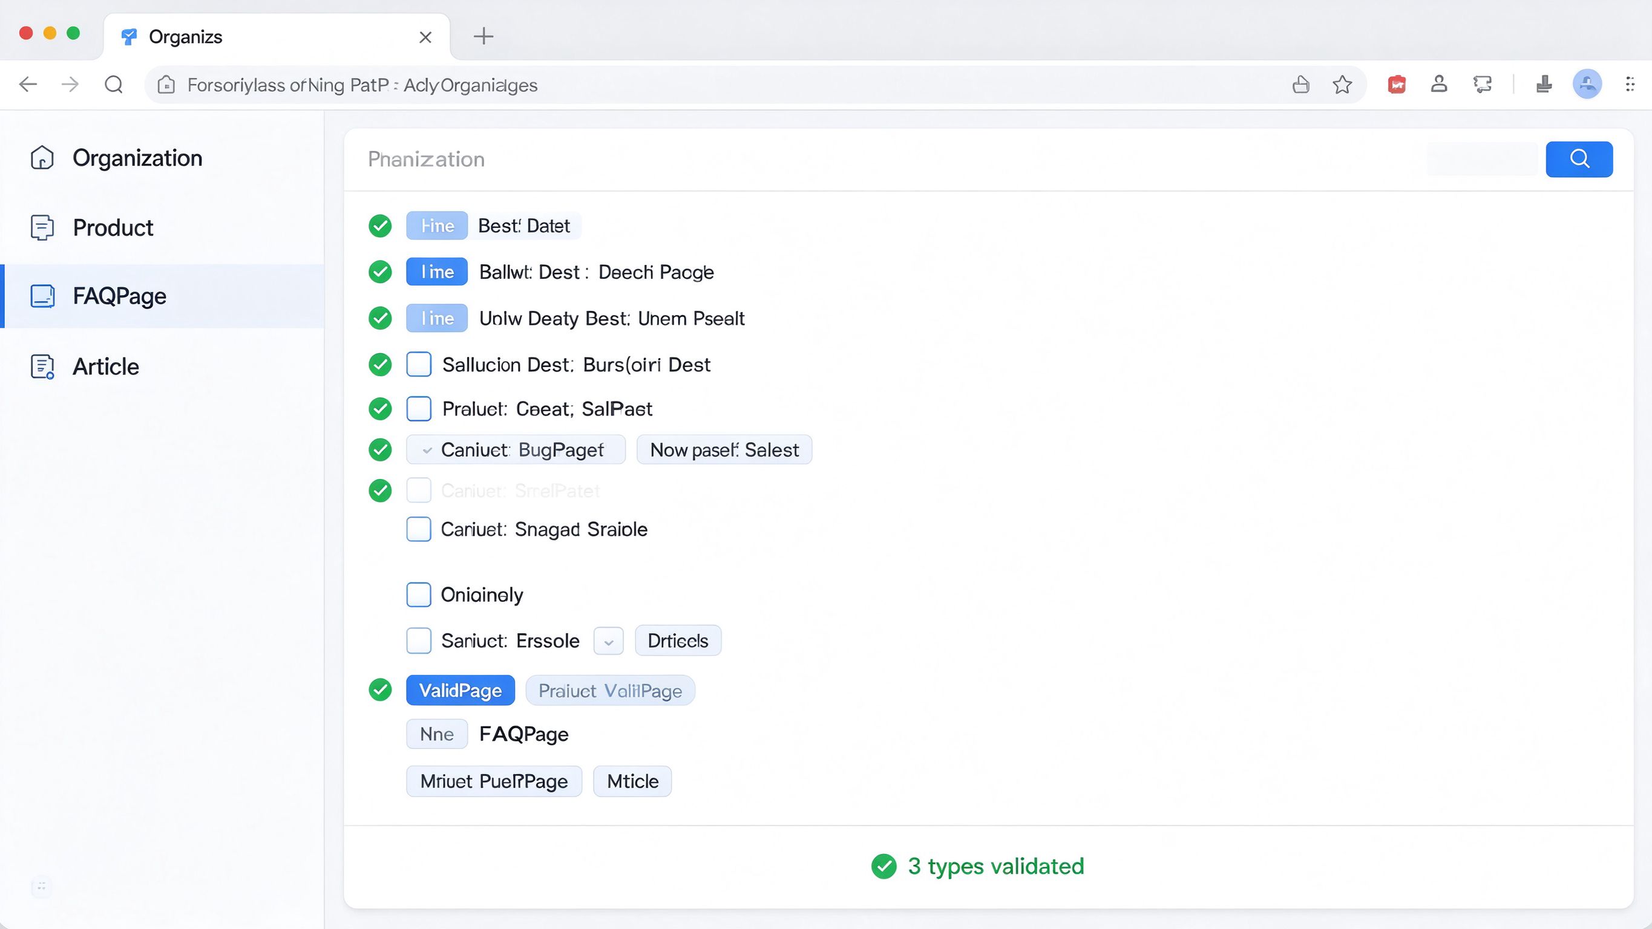Click the Mticle chip

tap(632, 781)
